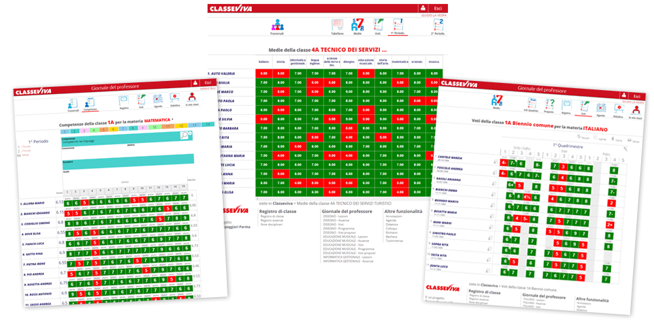
Task: Select student ALLORA MARIO in left window
Action: click(34, 203)
